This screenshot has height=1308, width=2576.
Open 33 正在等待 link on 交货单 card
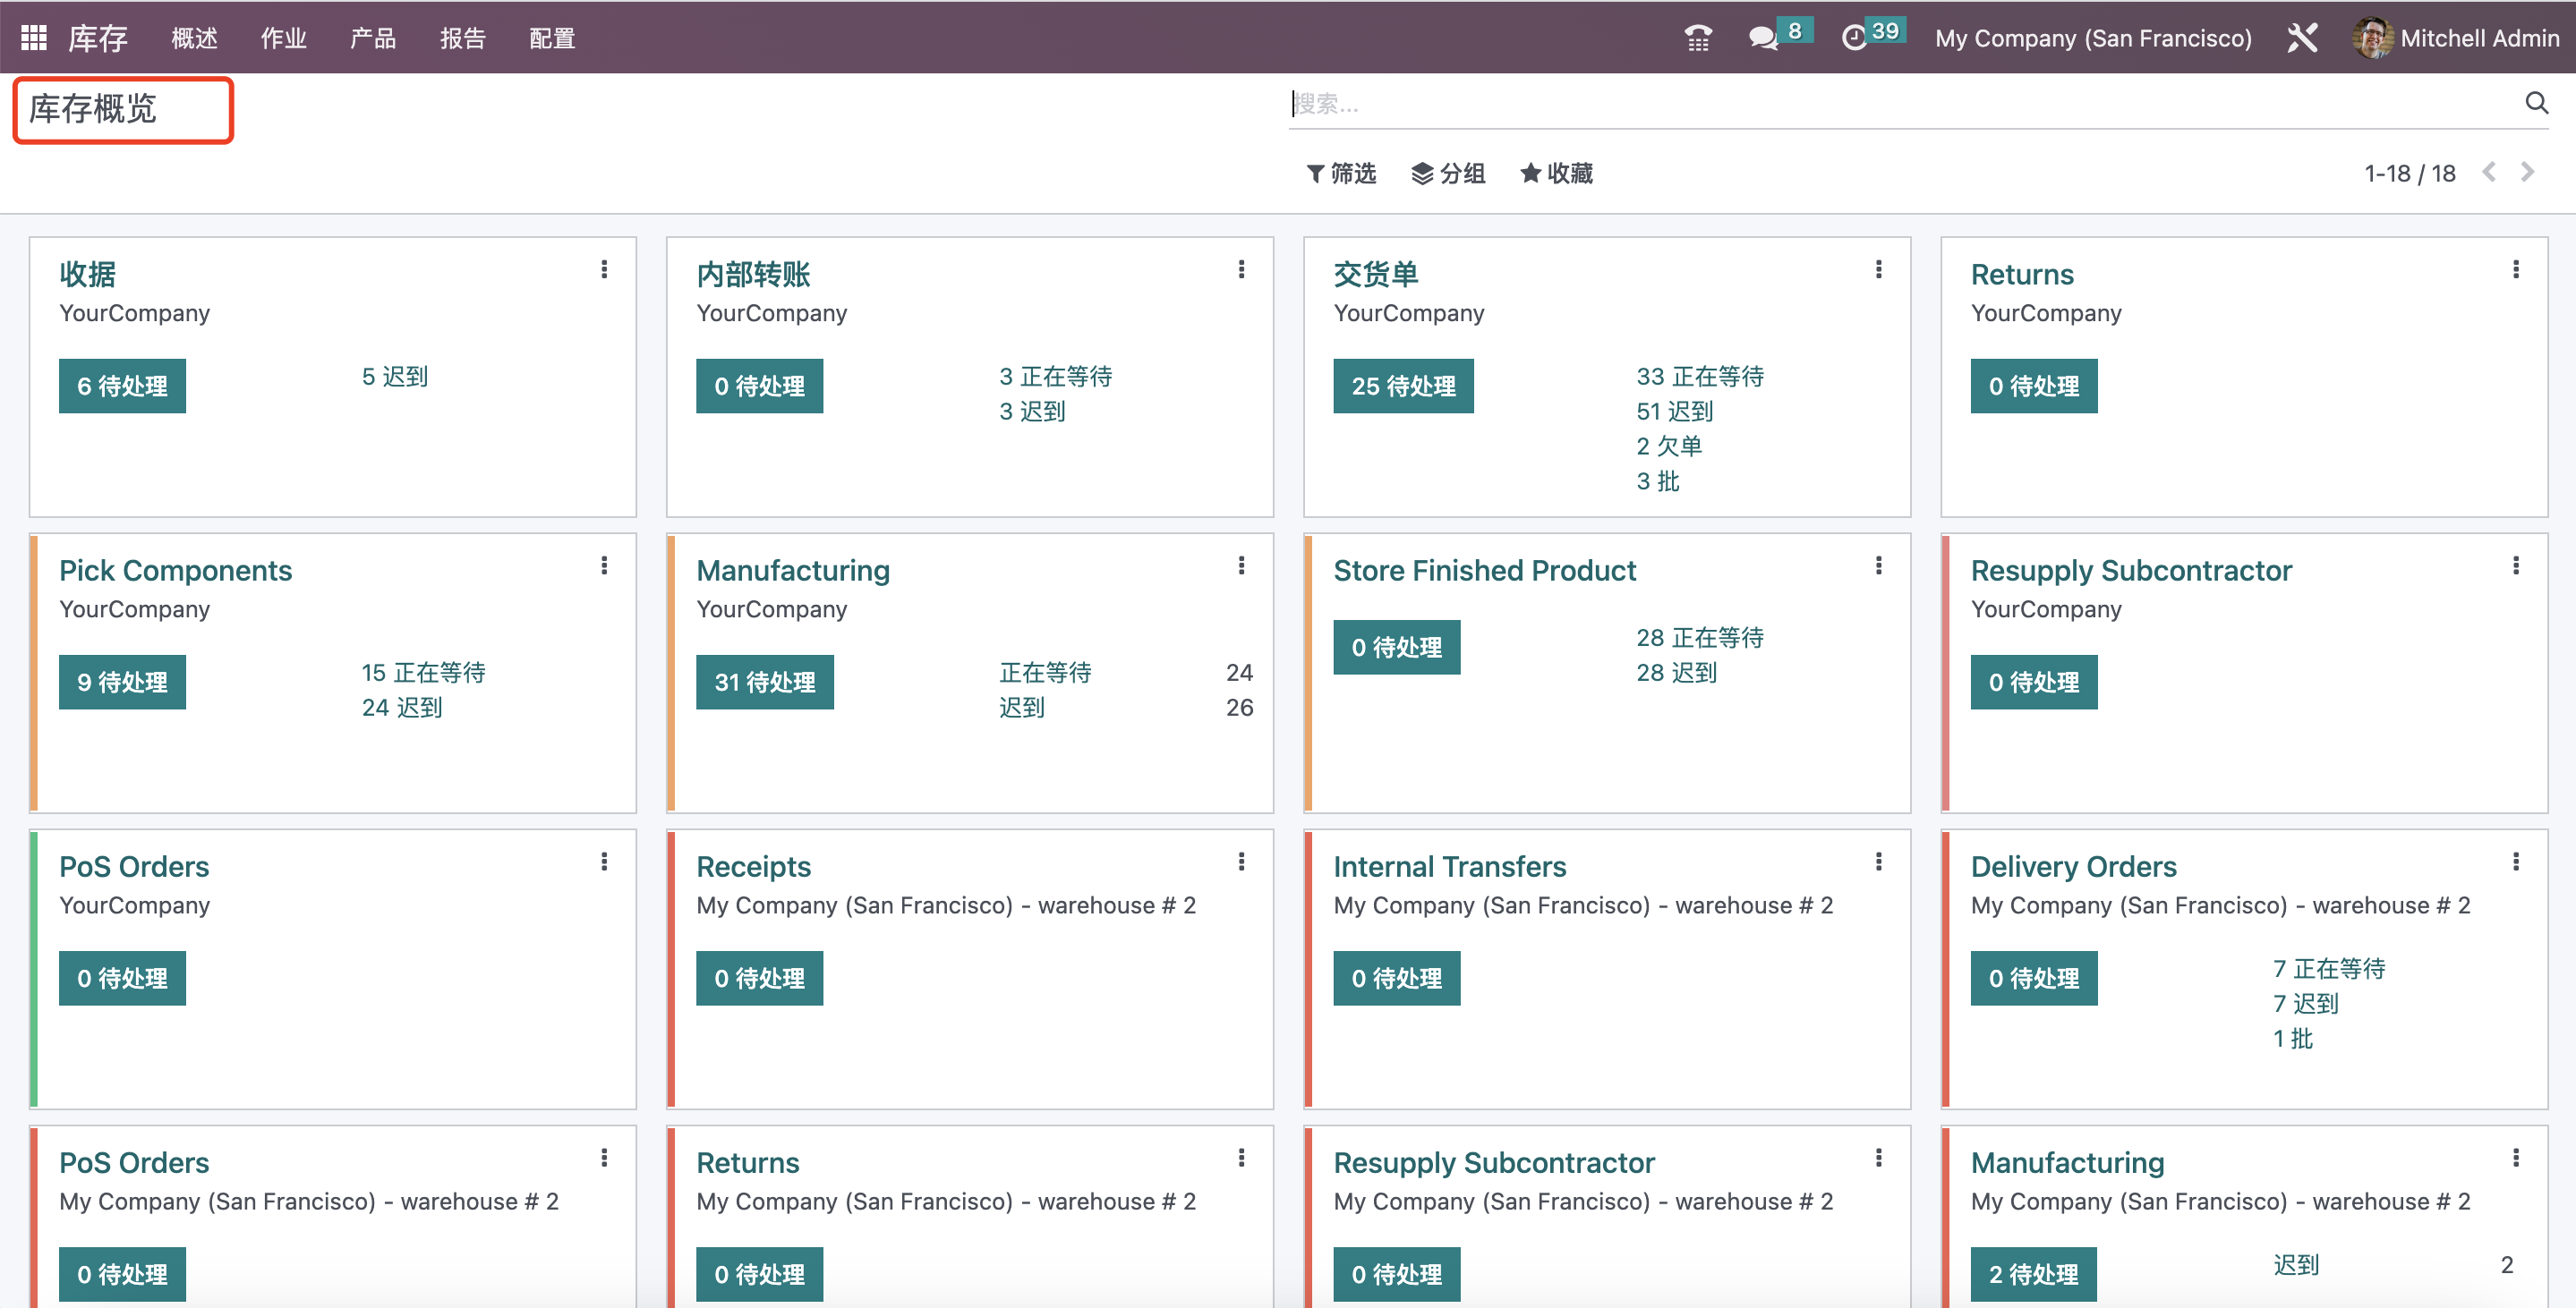1700,377
